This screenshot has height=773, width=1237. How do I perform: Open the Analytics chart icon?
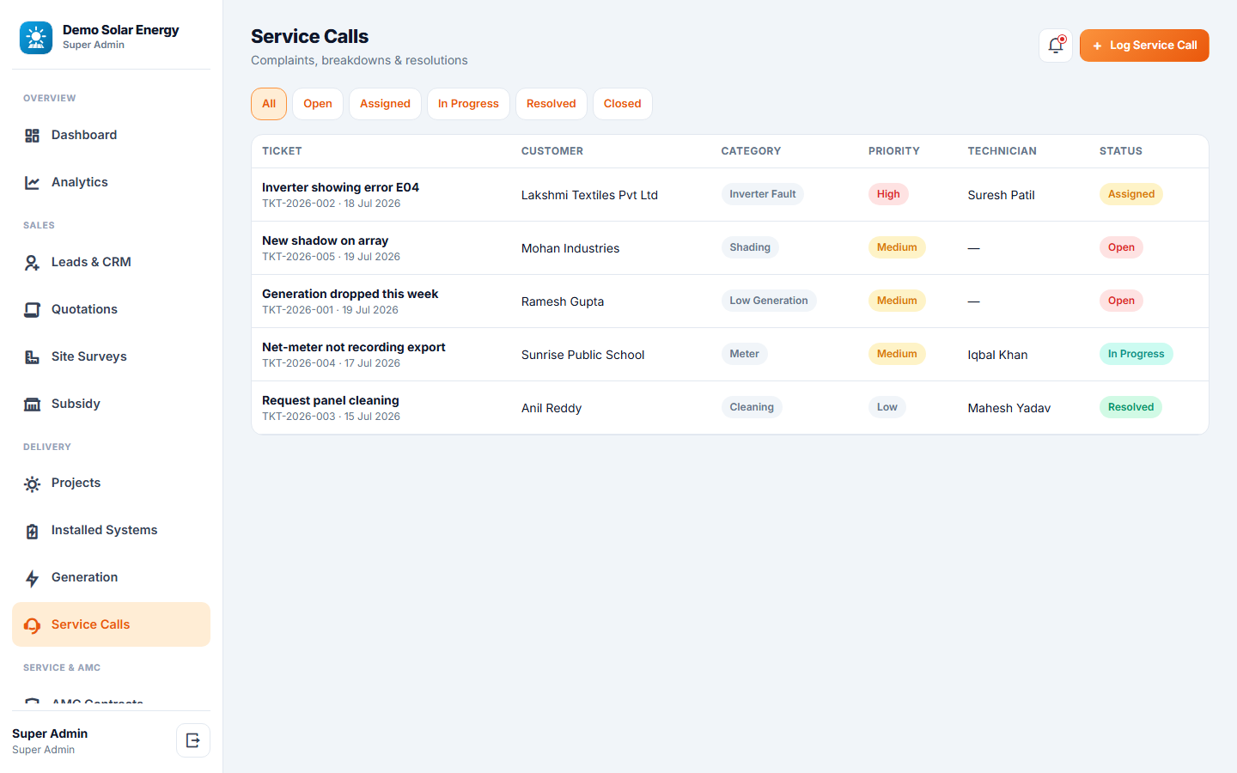(x=32, y=183)
